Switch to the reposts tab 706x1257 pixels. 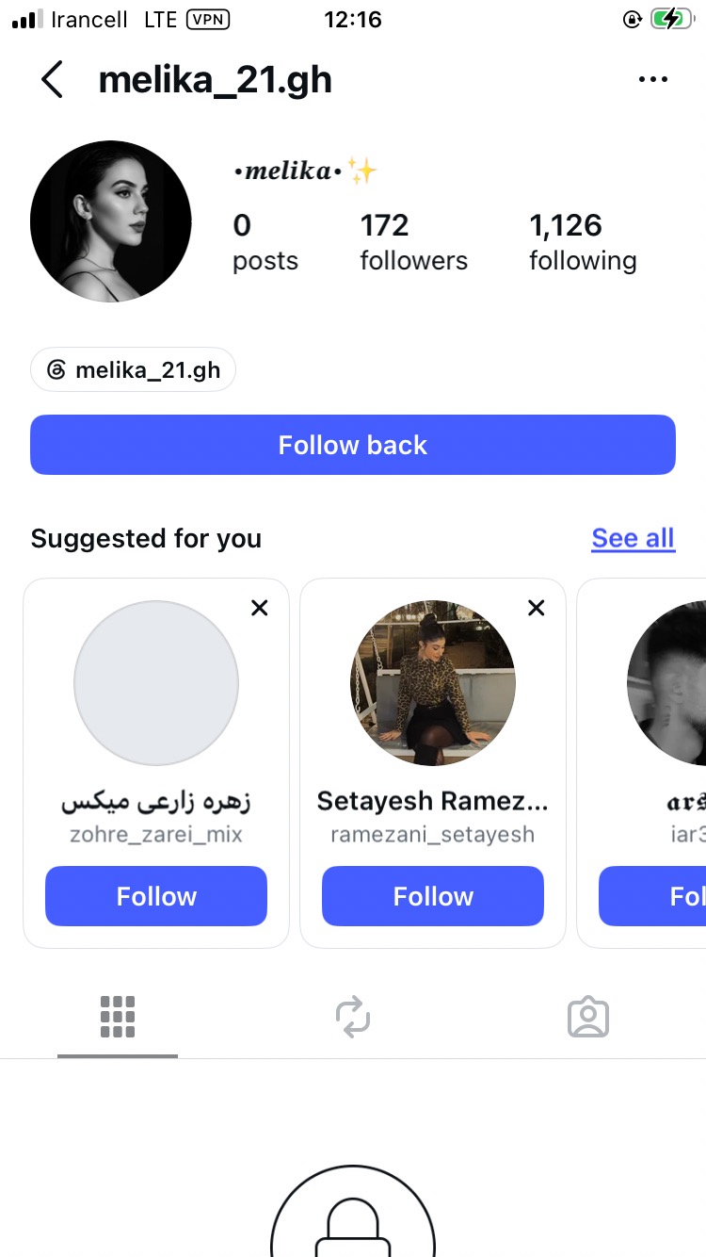point(353,1018)
